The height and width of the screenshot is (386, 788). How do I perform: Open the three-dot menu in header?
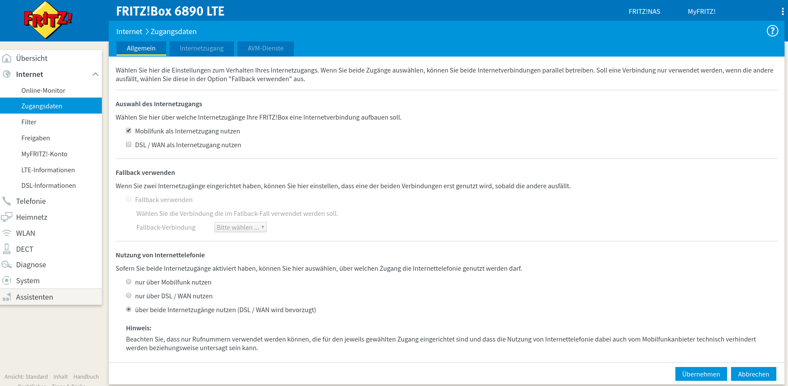[782, 12]
